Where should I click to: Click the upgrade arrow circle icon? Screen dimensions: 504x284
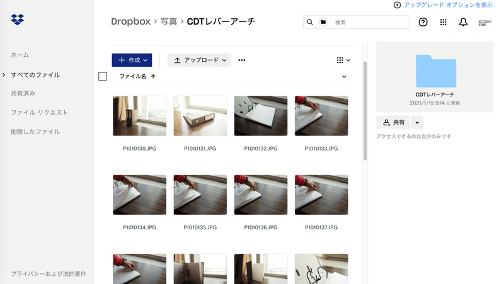tap(398, 5)
